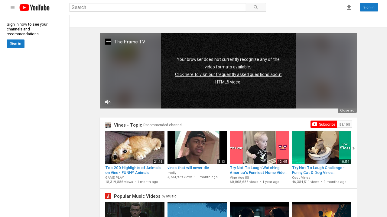The image size is (387, 217).
Task: Open the Music channel link
Action: coord(171,196)
